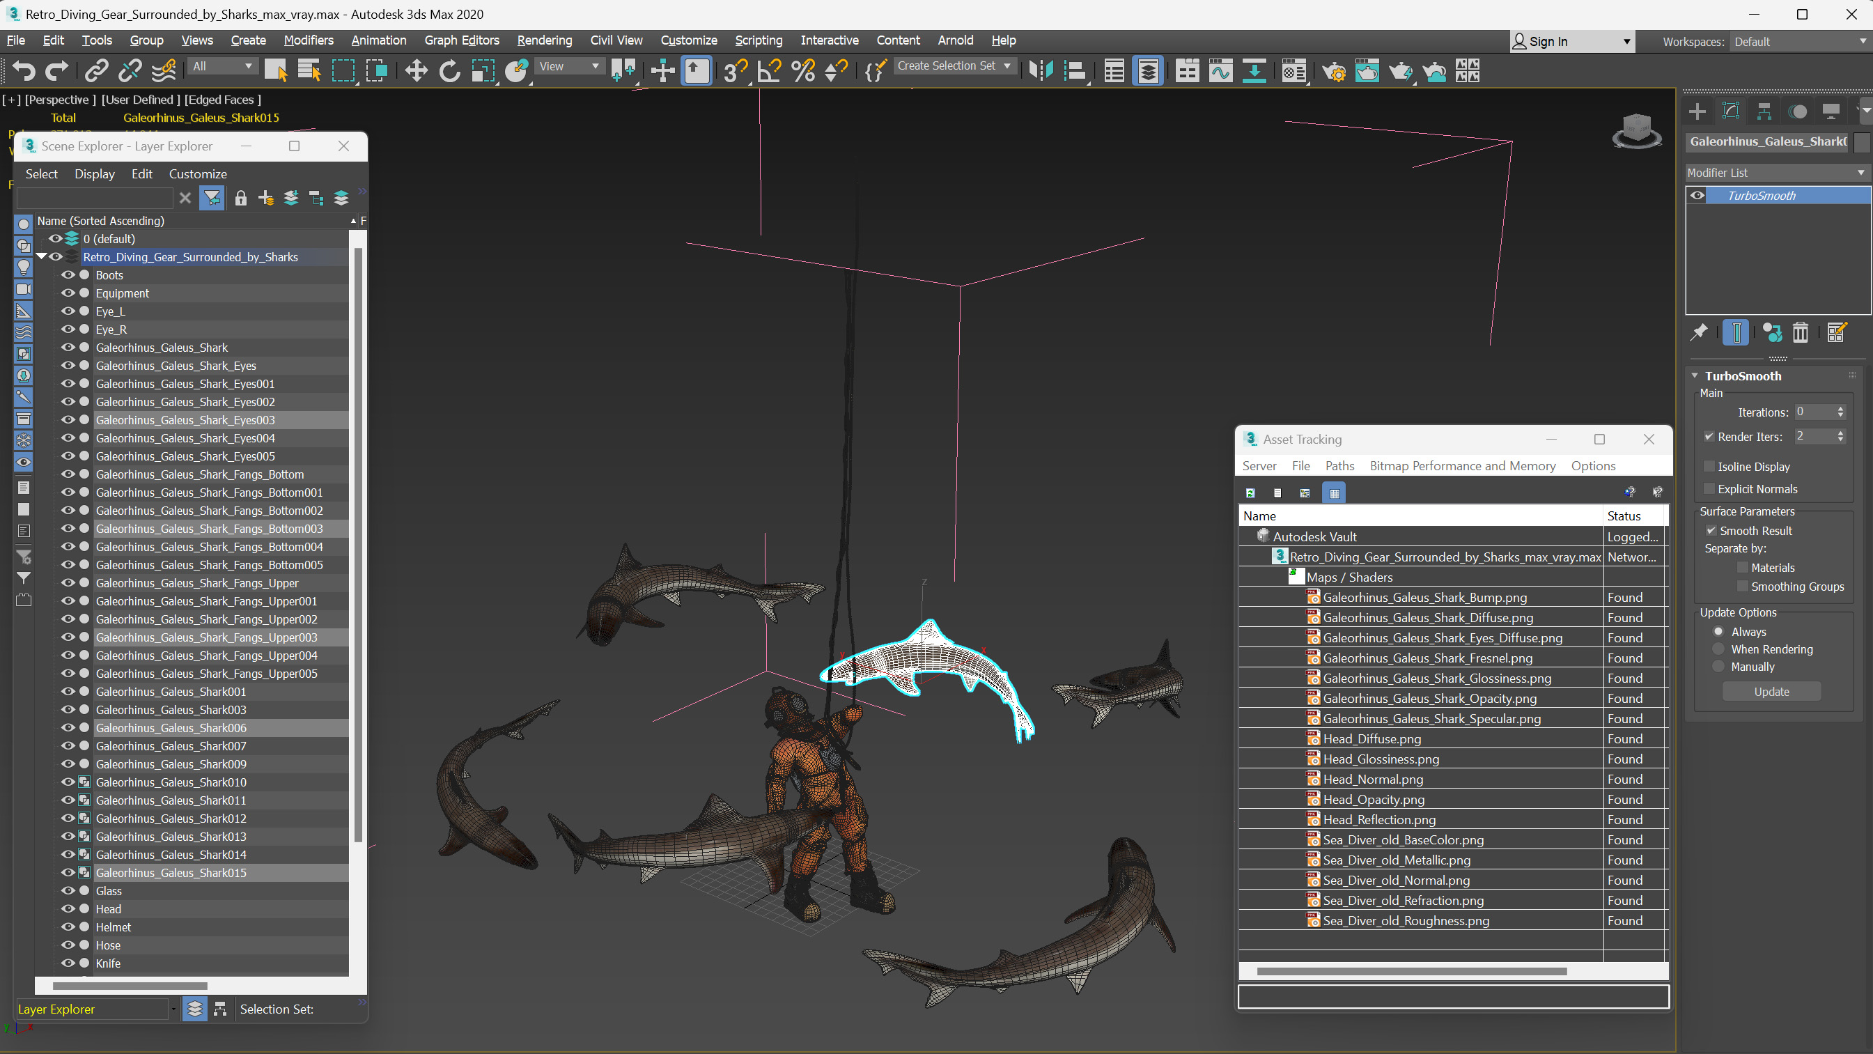The height and width of the screenshot is (1054, 1873).
Task: Activate Select and Uniform Scale tool
Action: [483, 70]
